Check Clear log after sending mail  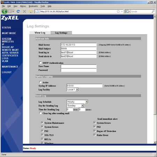point(40,113)
